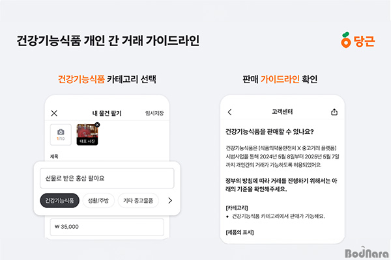Screen dimensions: 391x260
Task: Close the 내 물건 팔기 screen with X
Action: (x=54, y=113)
